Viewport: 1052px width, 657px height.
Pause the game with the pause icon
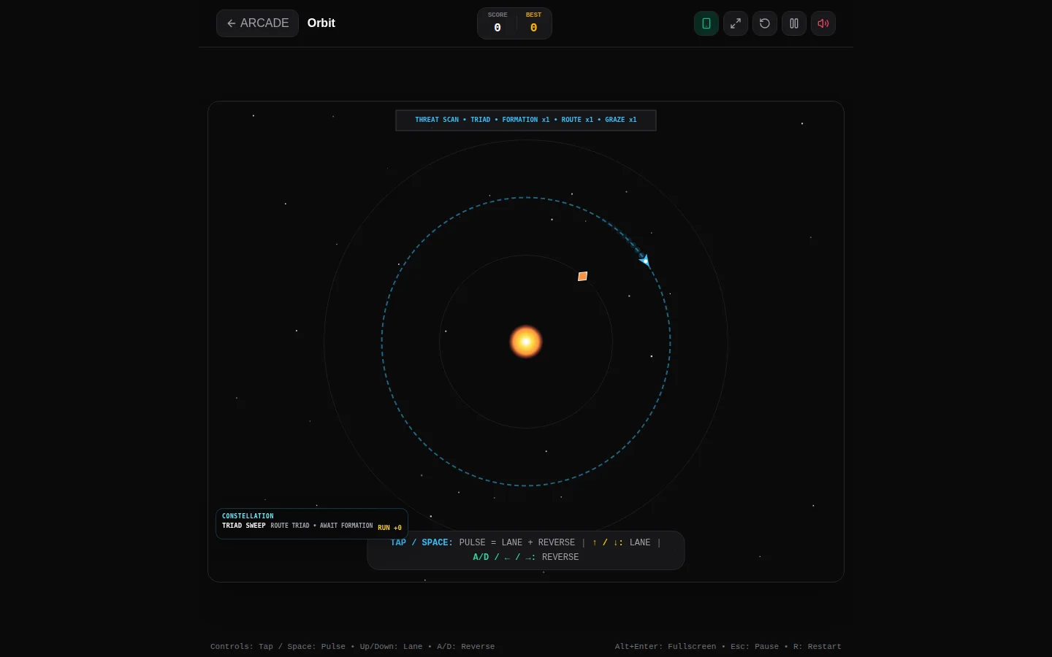tap(794, 23)
